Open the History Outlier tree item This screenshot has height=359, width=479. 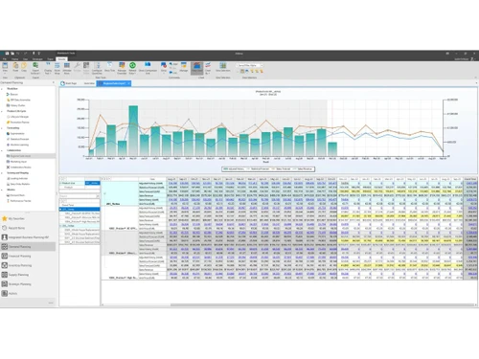coord(16,105)
